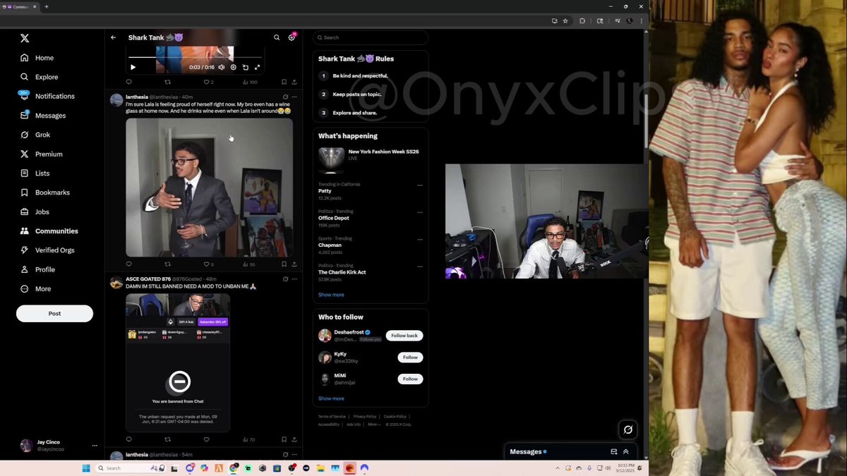The height and width of the screenshot is (476, 847).
Task: Open more options on Ianthesia 54m post
Action: pos(294,454)
